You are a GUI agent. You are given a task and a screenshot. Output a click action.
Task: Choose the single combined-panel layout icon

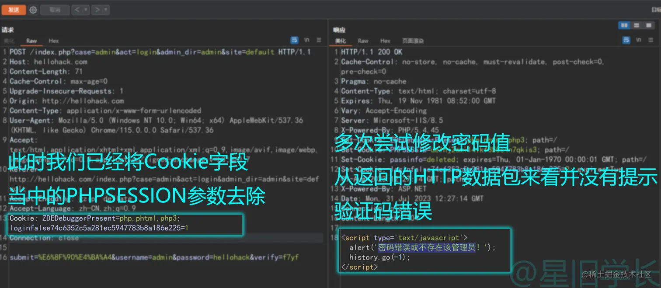648,26
